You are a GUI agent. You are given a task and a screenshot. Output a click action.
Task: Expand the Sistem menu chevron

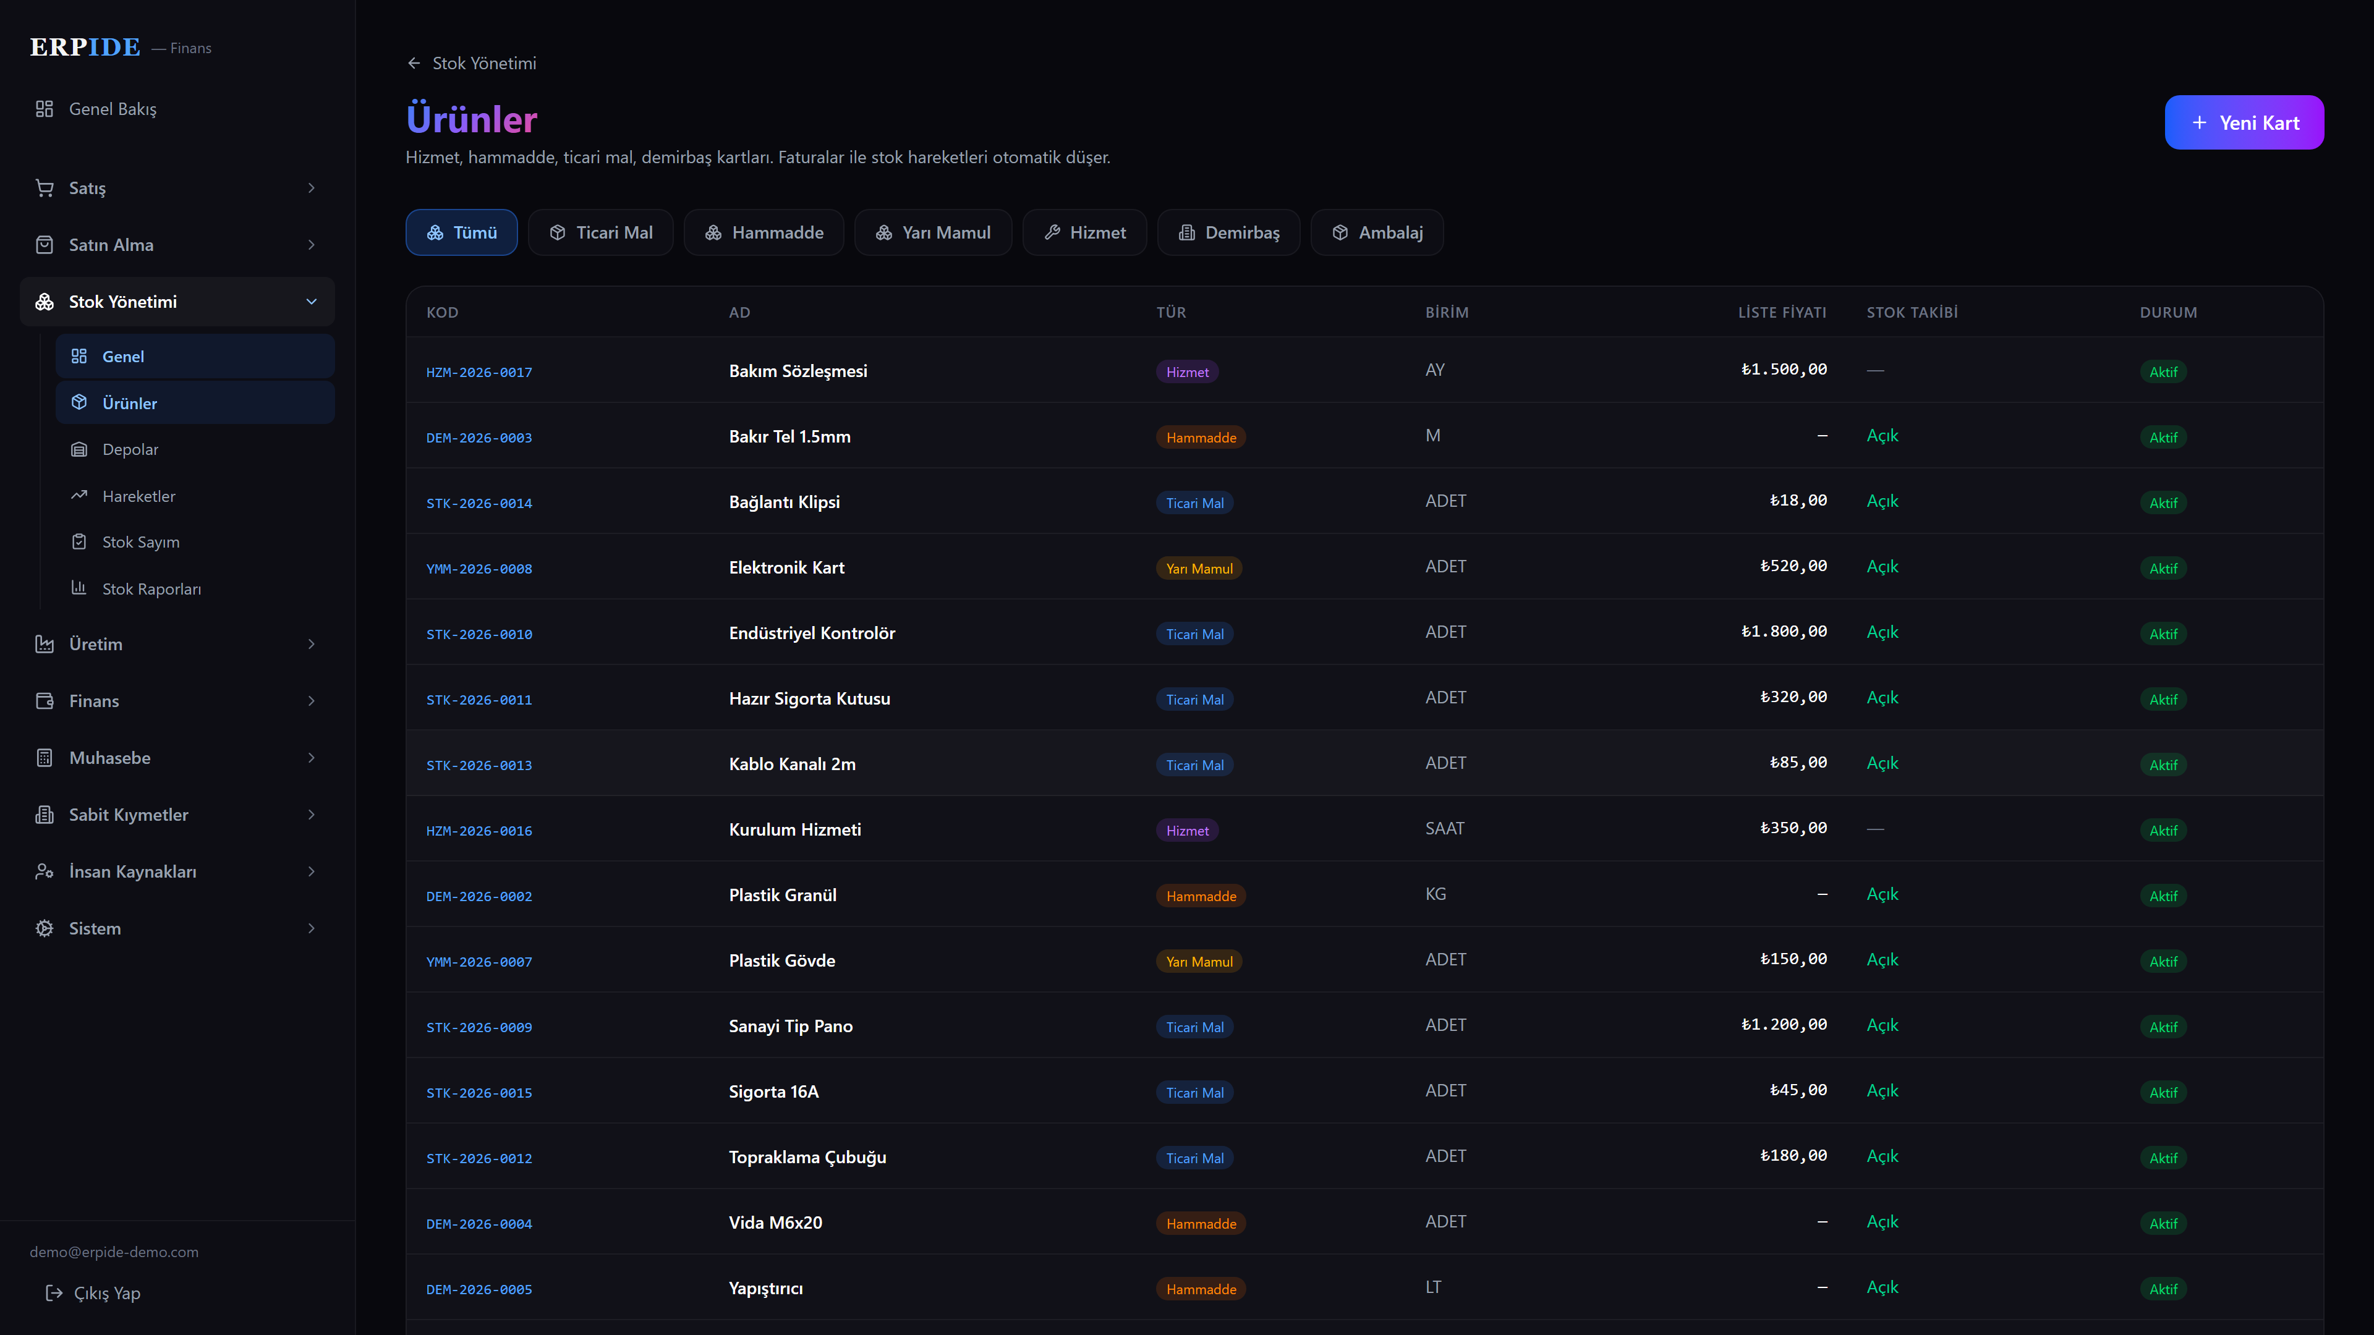(x=312, y=929)
